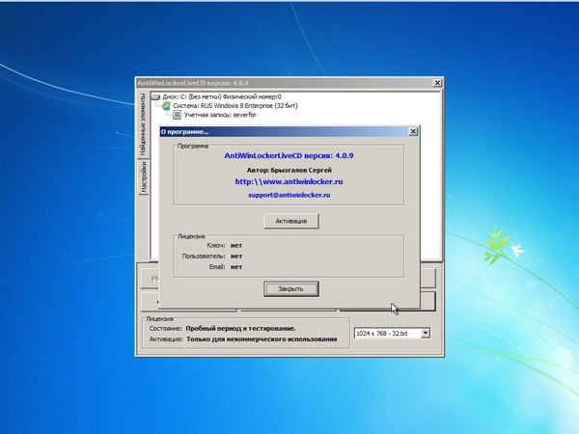Expand the screen resolution dropdown arrow
Viewport: 579px width, 434px height.
pos(426,334)
